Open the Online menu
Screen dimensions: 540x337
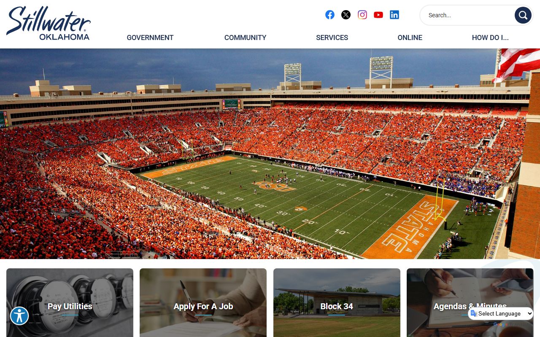tap(410, 37)
